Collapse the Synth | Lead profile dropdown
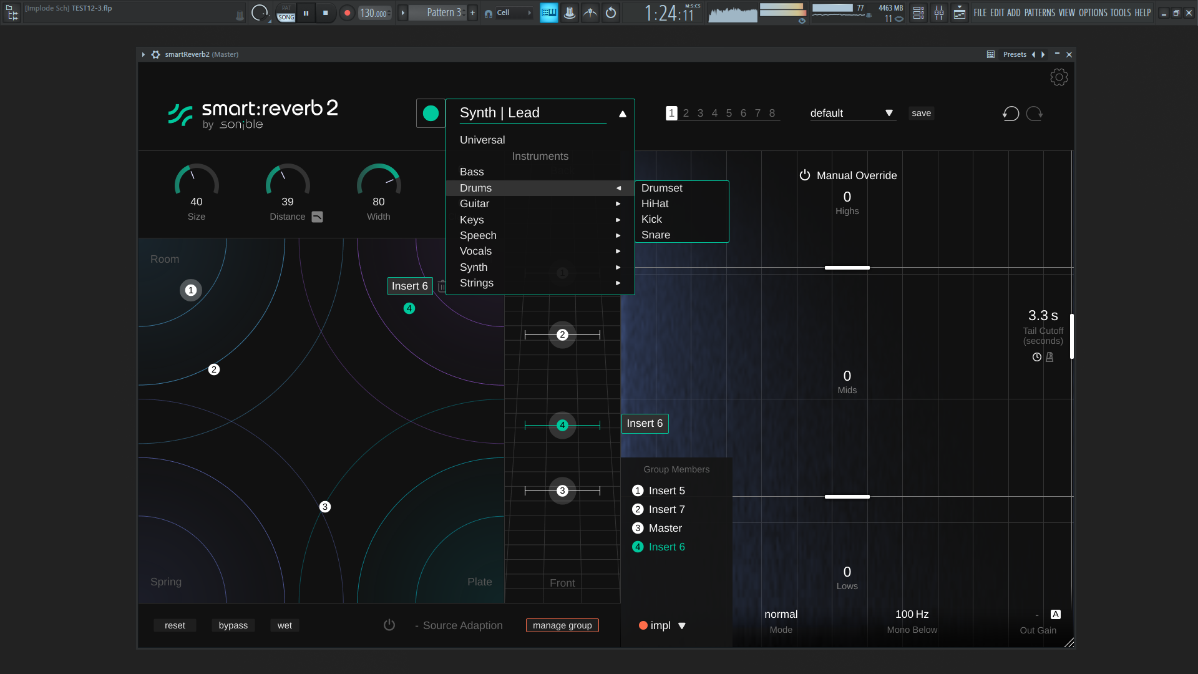This screenshot has height=674, width=1198. click(x=622, y=114)
